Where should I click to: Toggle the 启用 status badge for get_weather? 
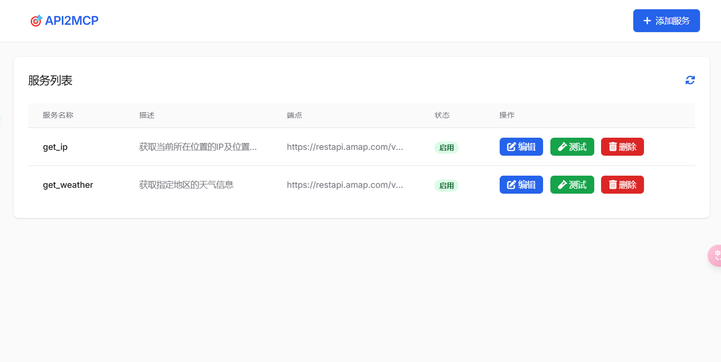(x=446, y=185)
